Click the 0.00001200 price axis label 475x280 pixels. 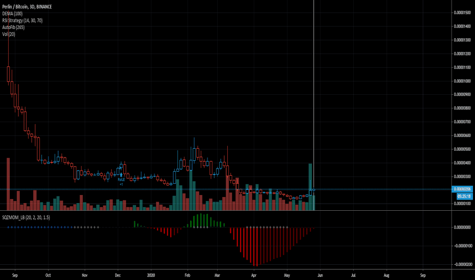click(x=462, y=53)
